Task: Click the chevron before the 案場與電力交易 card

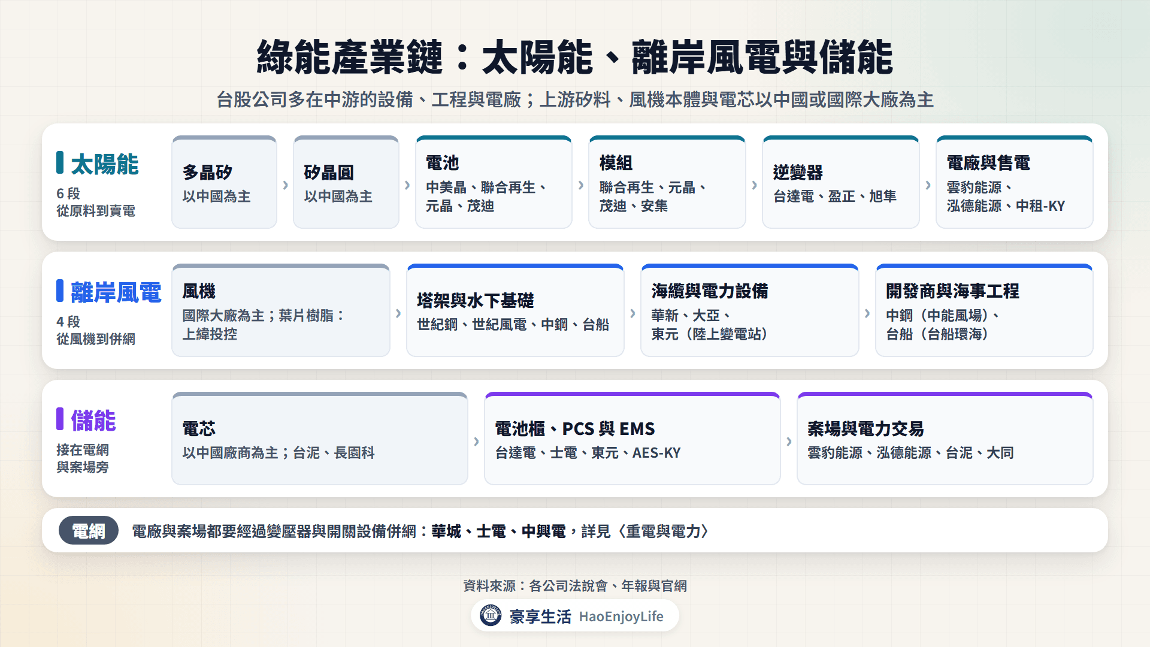Action: (x=789, y=442)
